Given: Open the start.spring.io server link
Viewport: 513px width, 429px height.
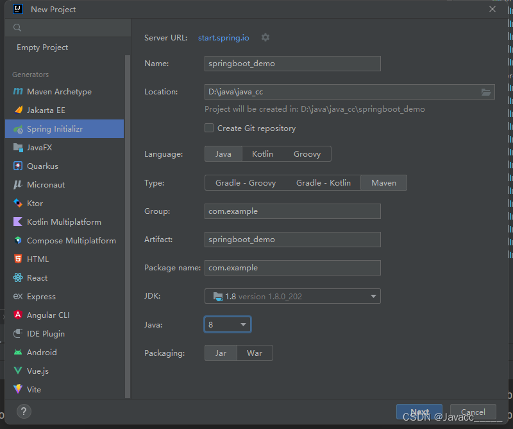Looking at the screenshot, I should [x=224, y=38].
